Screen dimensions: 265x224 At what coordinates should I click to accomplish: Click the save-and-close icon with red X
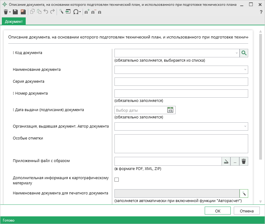point(23,12)
